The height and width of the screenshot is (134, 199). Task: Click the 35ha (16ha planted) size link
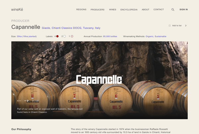[x=27, y=36]
